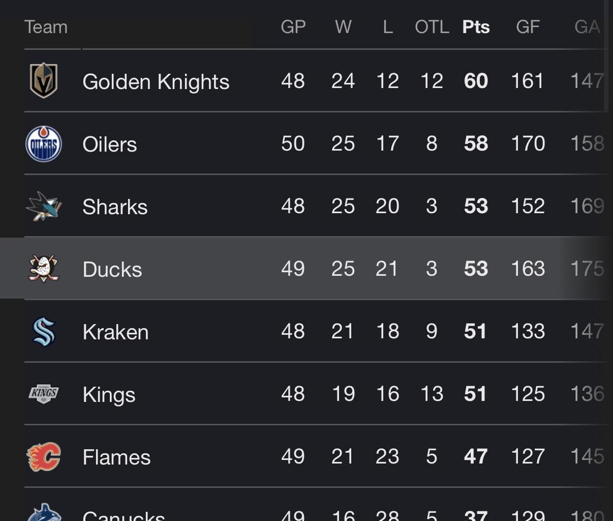613x521 pixels.
Task: Click the Kings shield logo
Action: click(44, 394)
